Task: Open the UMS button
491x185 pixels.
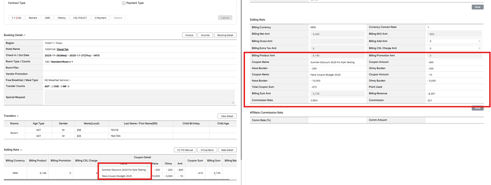Action: (x=47, y=18)
